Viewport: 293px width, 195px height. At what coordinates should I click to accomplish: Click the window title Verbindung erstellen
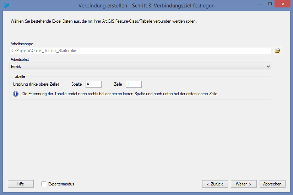click(x=146, y=6)
